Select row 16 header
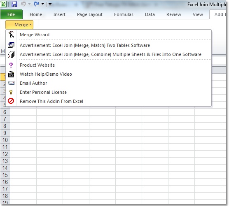This screenshot has width=229, height=207. pos(5,182)
